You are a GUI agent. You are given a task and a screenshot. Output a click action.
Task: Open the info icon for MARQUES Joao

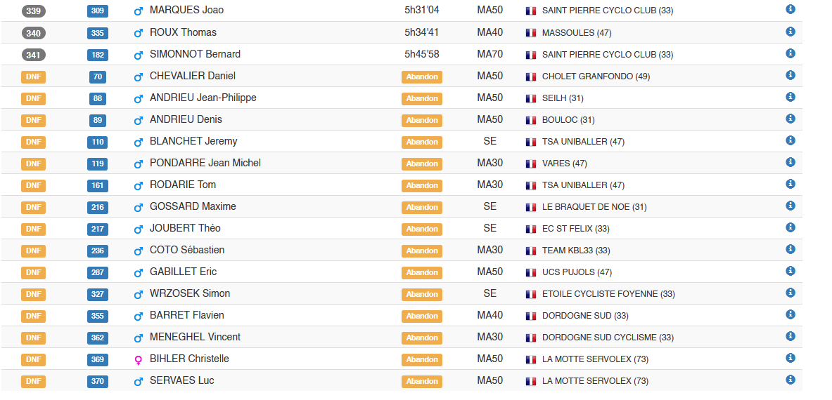[791, 9]
